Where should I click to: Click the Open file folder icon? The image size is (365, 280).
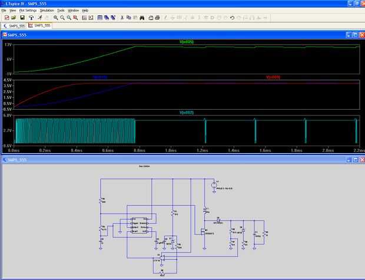(14, 18)
